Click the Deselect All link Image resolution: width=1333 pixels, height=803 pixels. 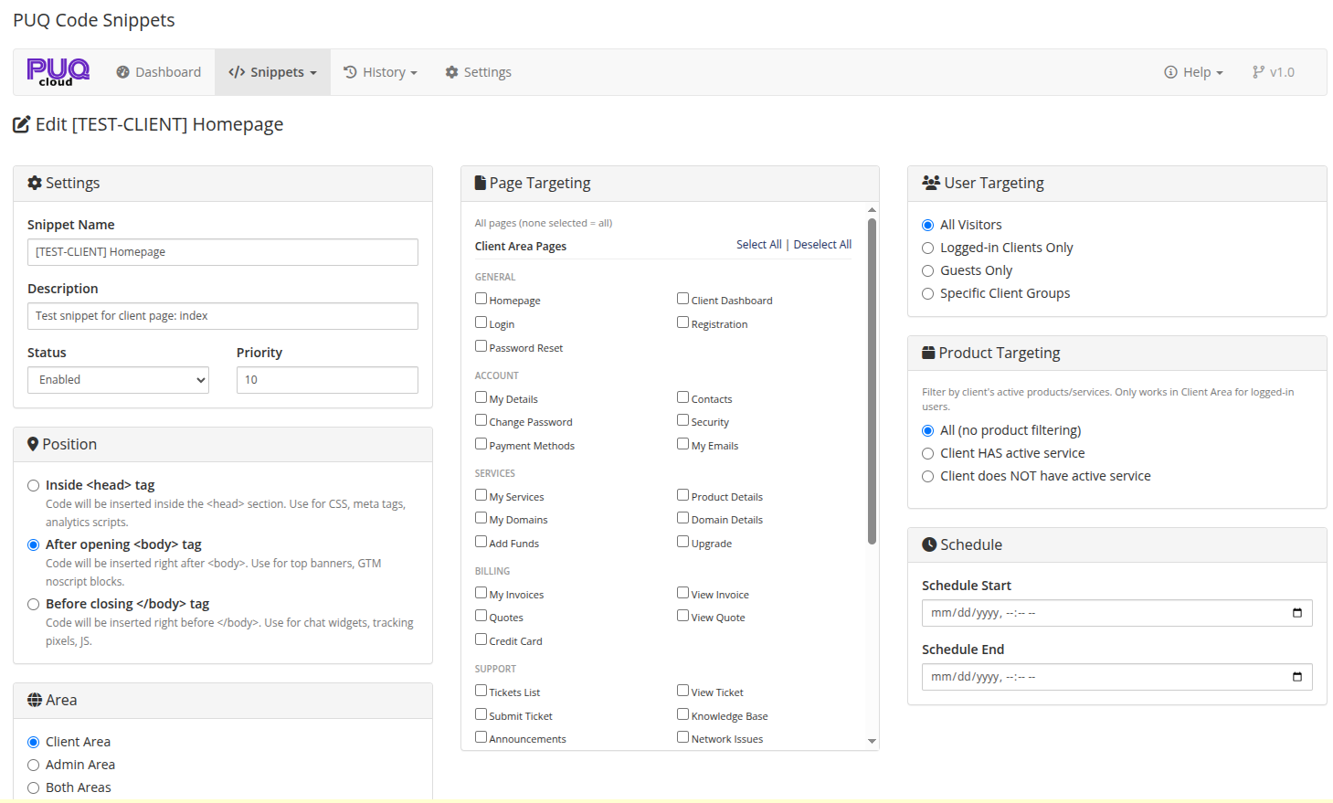point(821,244)
